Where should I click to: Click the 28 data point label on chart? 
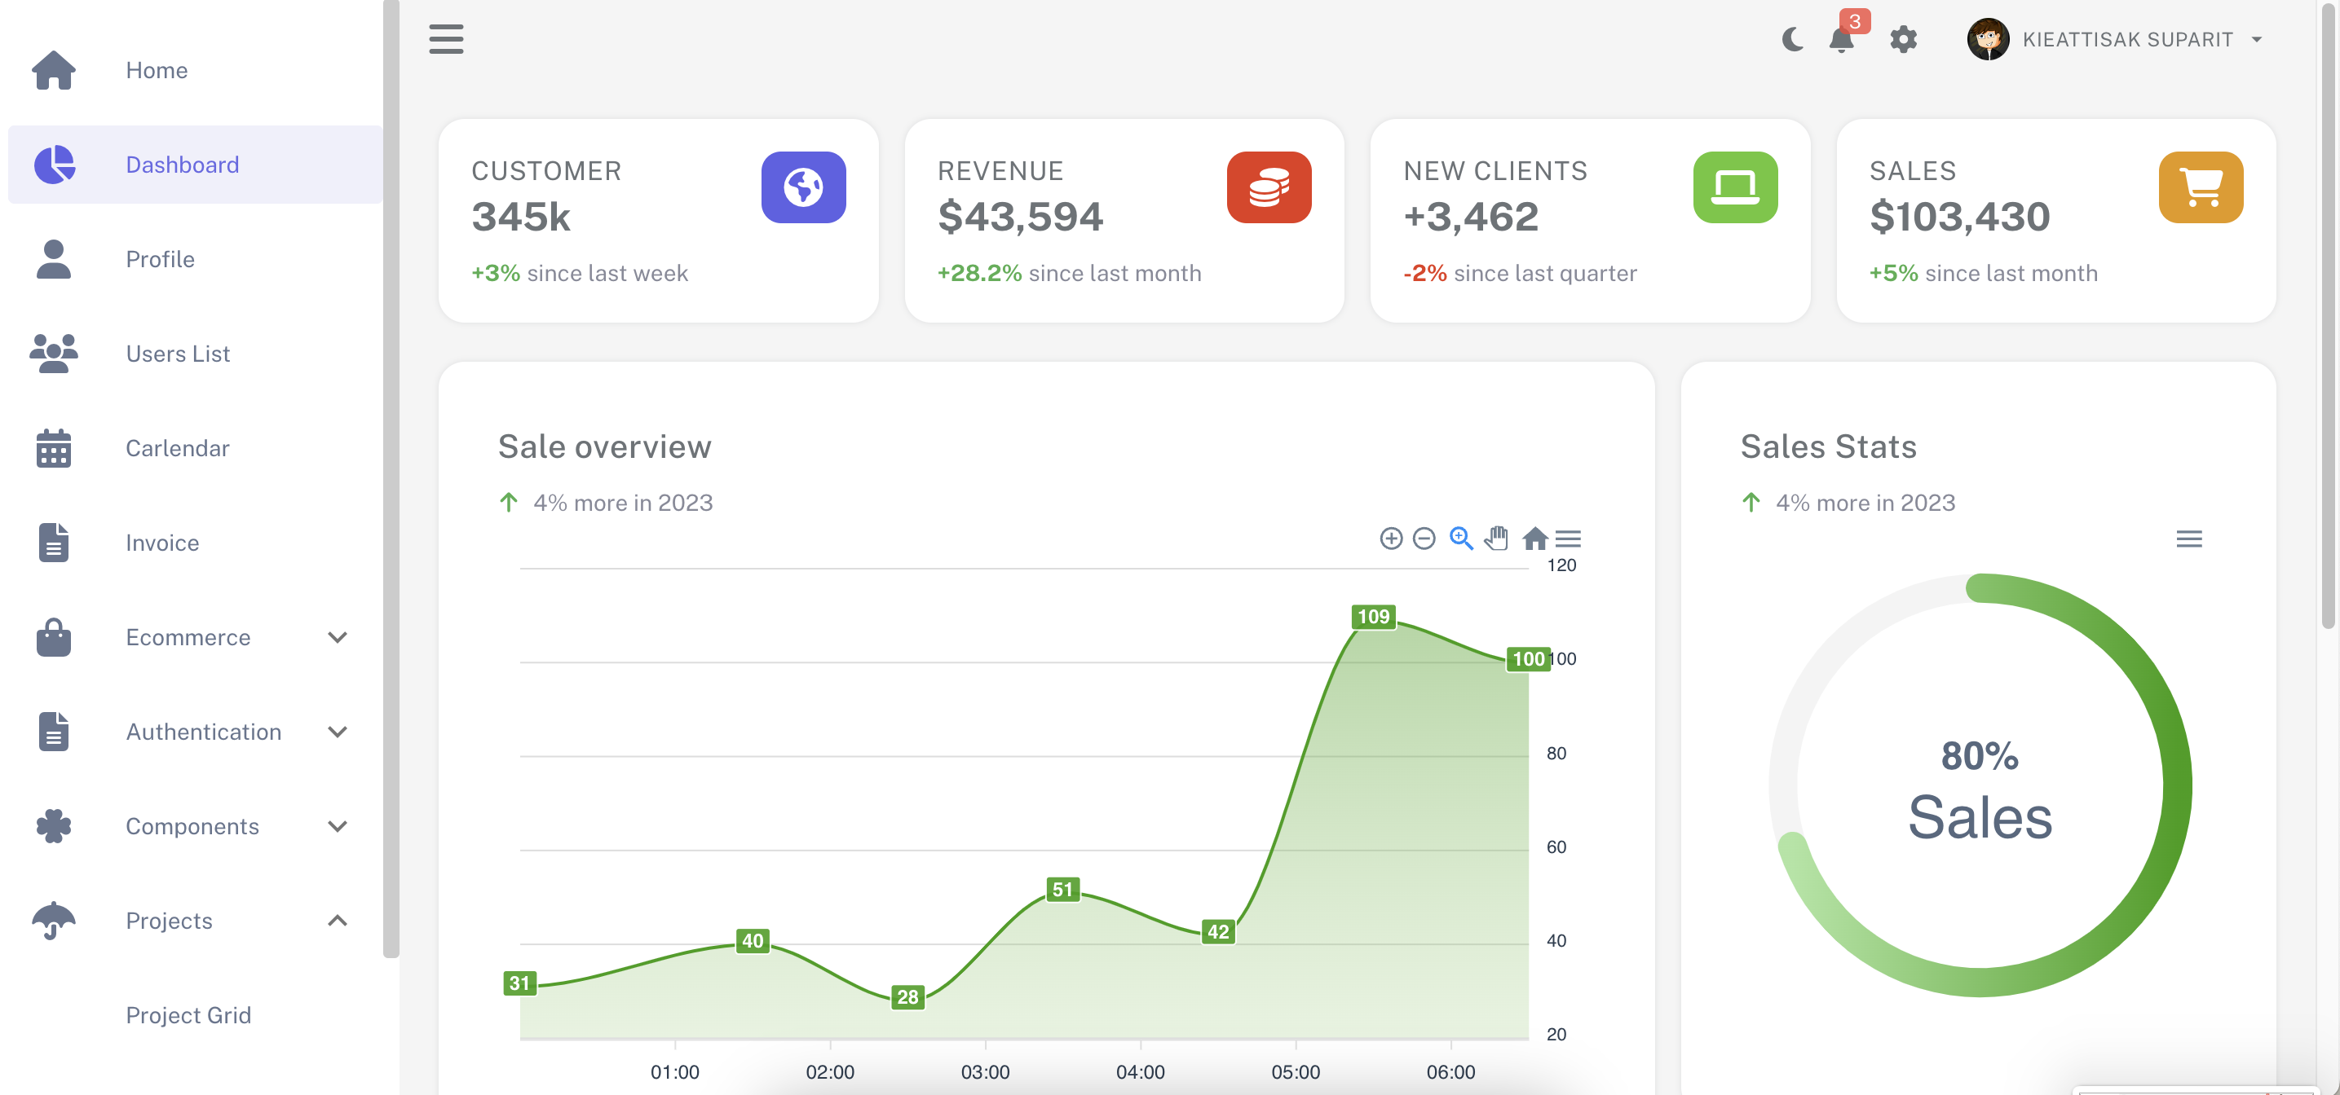coord(907,997)
